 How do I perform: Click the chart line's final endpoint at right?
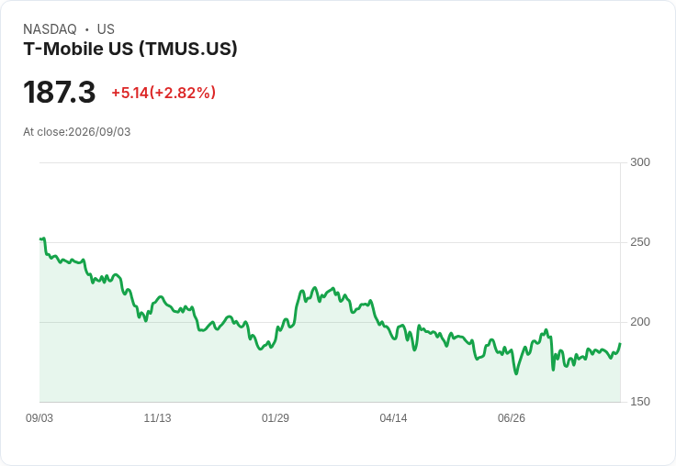[620, 344]
